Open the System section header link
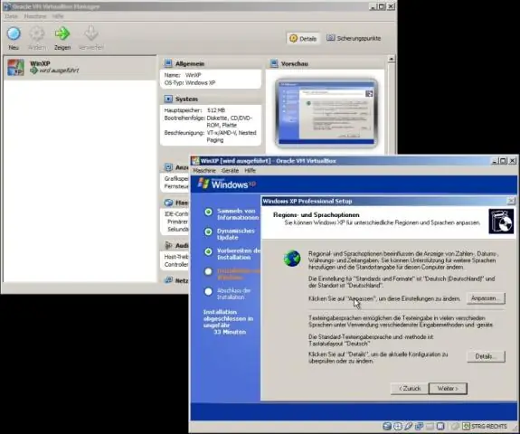520x434 pixels. (x=186, y=99)
